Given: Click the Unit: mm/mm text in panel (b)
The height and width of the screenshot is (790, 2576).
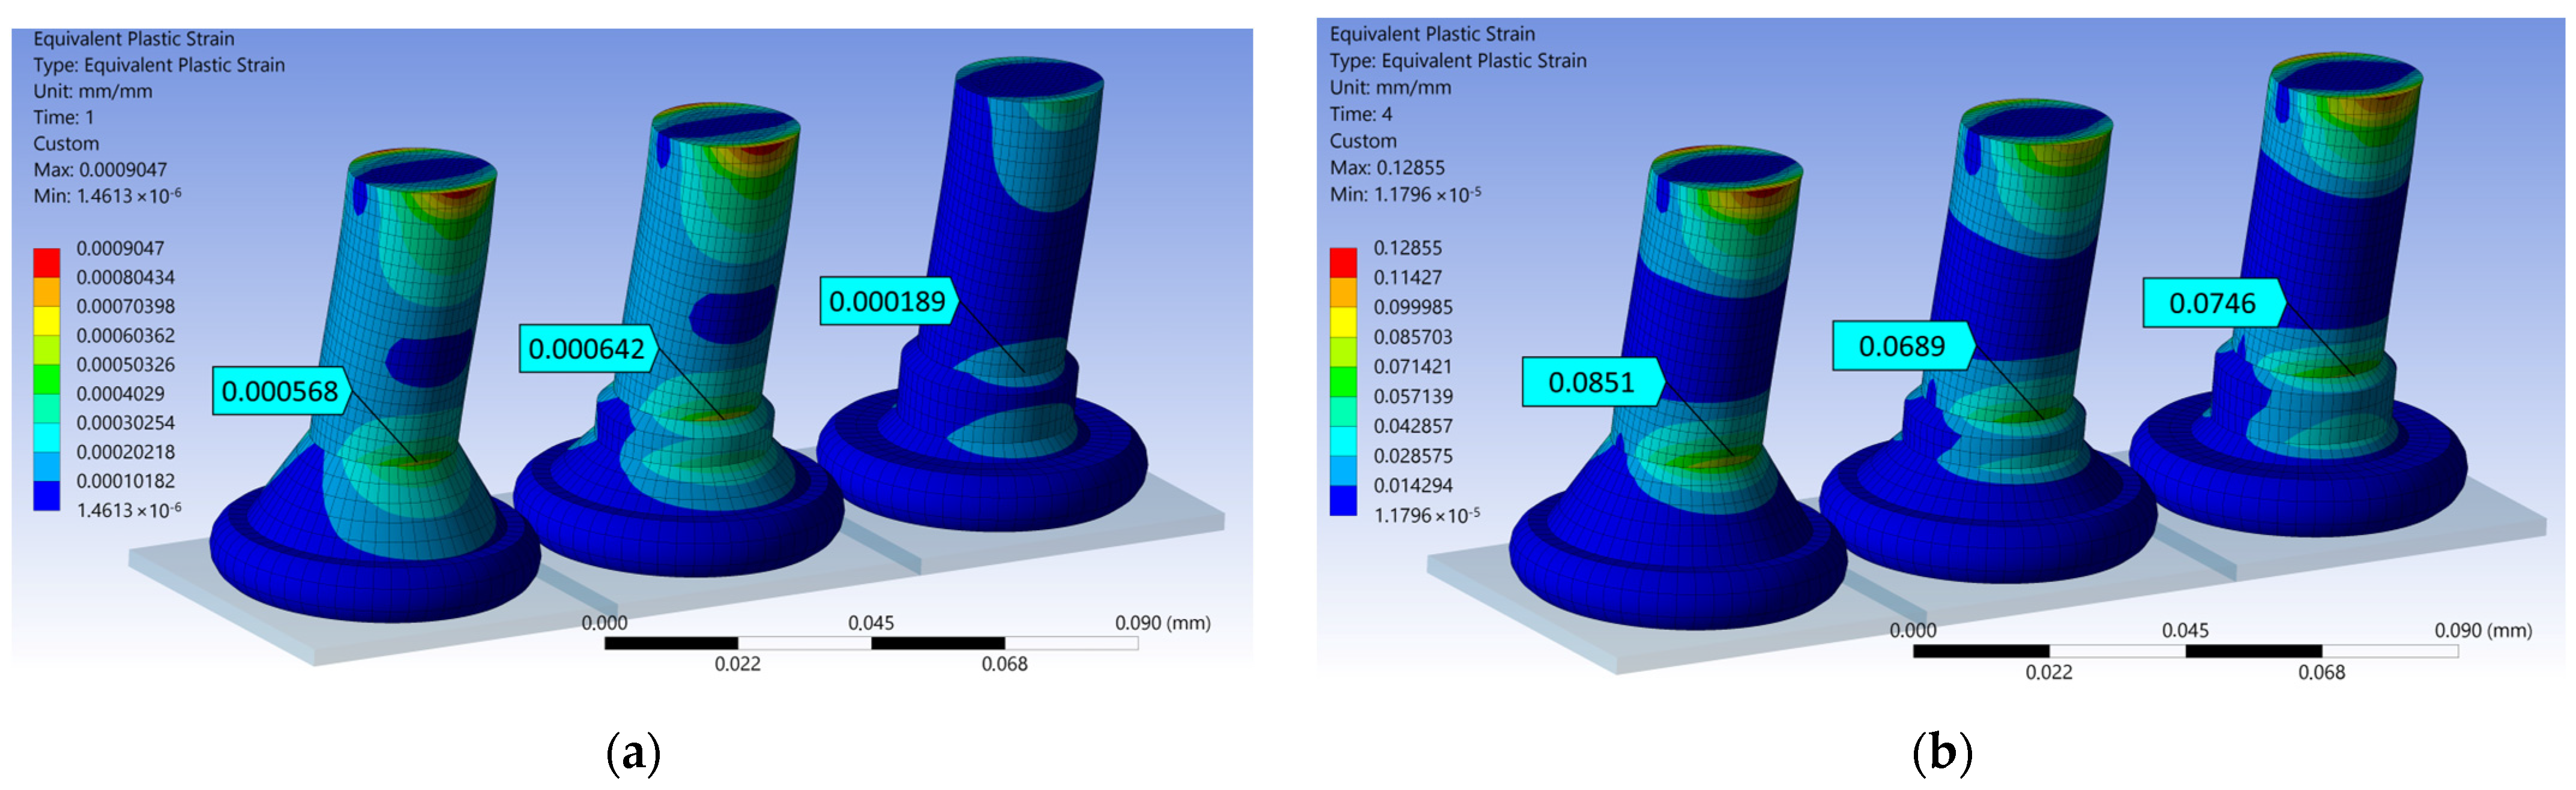Looking at the screenshot, I should 1390,87.
